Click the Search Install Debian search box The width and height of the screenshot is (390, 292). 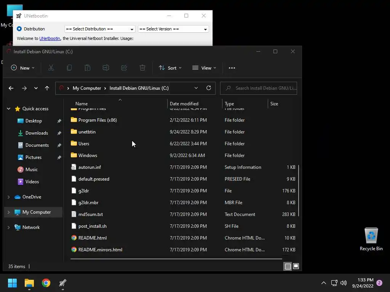[x=259, y=88]
